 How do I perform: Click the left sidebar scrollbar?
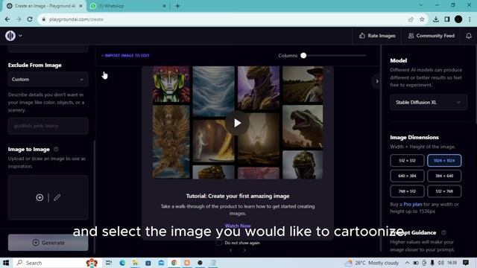pyautogui.click(x=95, y=196)
